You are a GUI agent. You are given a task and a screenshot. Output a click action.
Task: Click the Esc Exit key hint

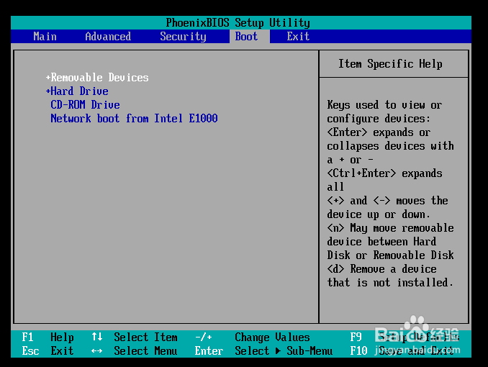48,351
